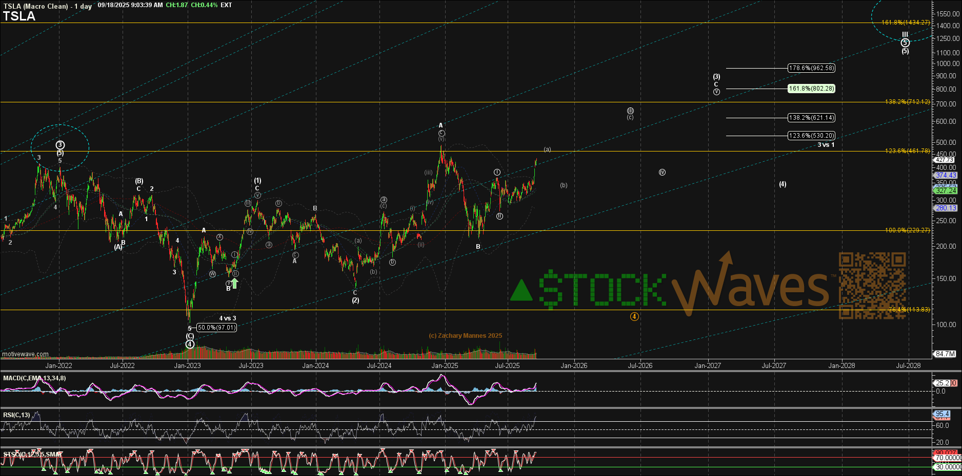Click Jan-2026 on the time axis
Image resolution: width=962 pixels, height=476 pixels.
click(574, 365)
